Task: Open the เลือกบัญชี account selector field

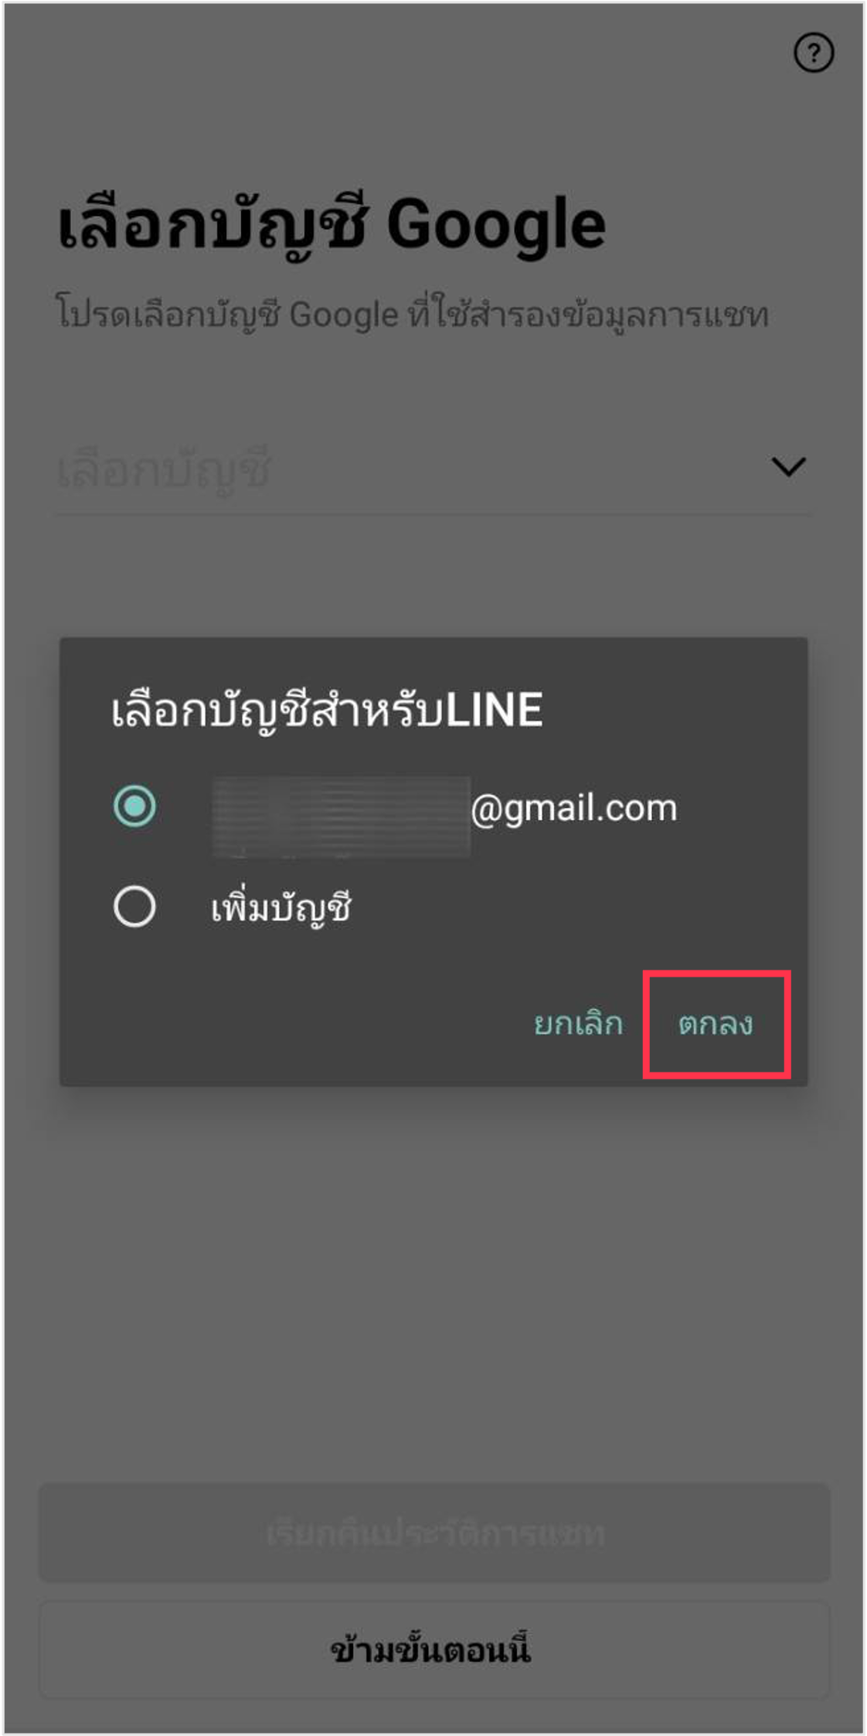Action: 433,469
